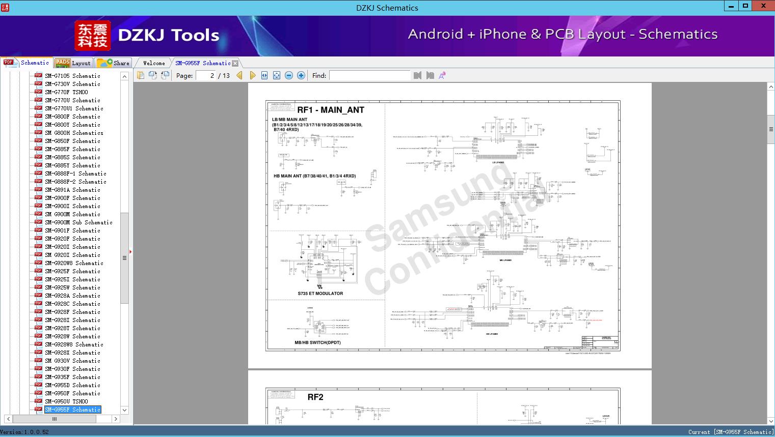Go to the next page arrow
The image size is (775, 437).
253,75
